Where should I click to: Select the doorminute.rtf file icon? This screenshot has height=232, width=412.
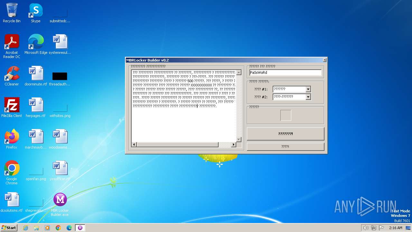[x=36, y=76]
